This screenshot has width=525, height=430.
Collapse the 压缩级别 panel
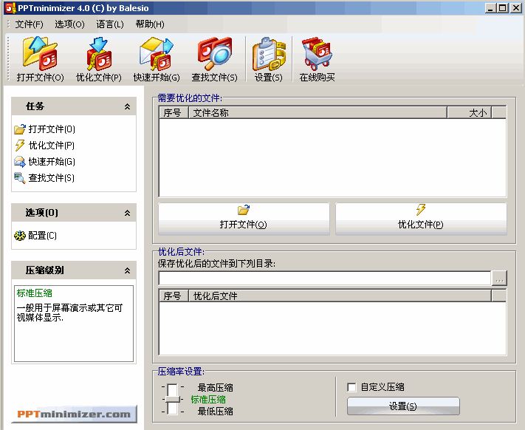(127, 270)
